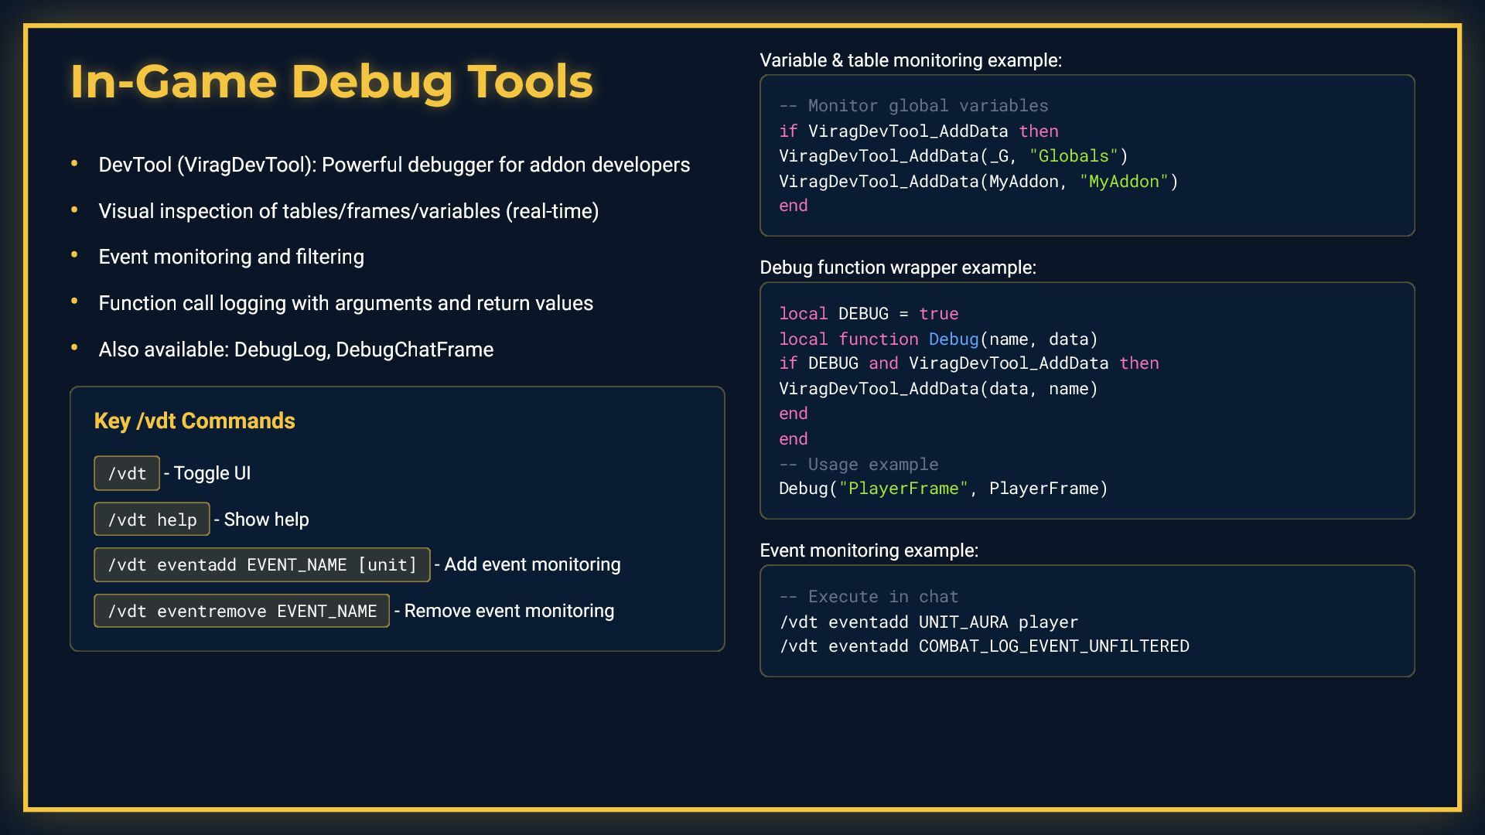Click the DevTool (ViragDevTool) bullet text
Screen dimensions: 1485x835
[394, 165]
